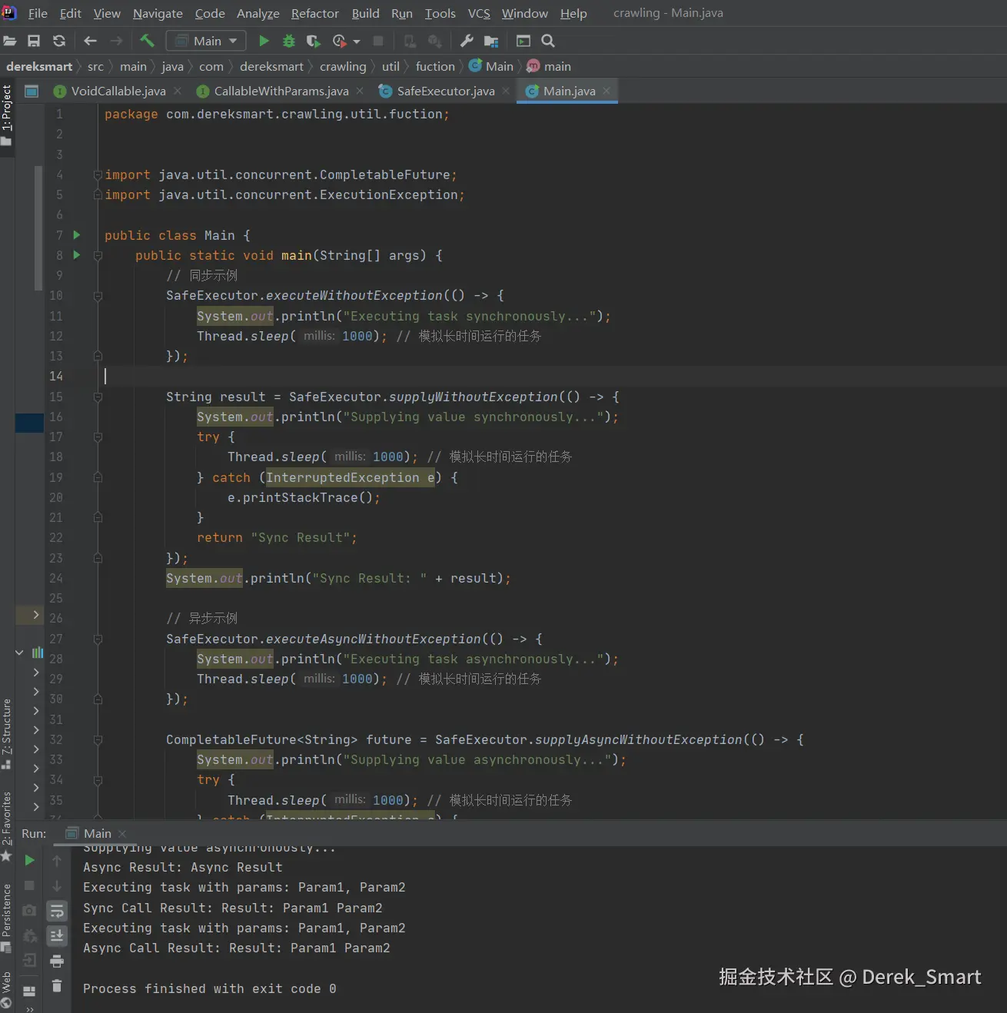Print the console output with printer icon
Screen dimensions: 1007x1013
tap(57, 961)
